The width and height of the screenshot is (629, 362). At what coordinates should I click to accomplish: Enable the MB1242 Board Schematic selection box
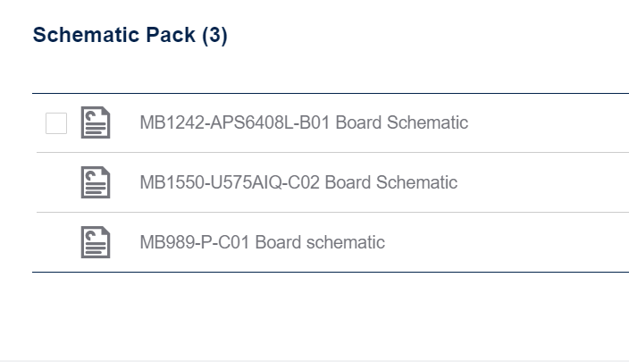point(56,123)
